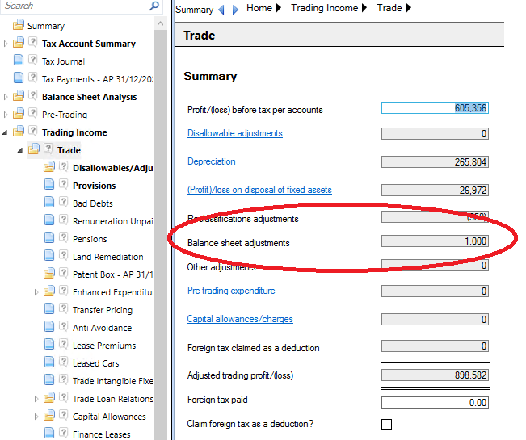
Task: Click the Summary folder icon in tree
Action: click(18, 24)
